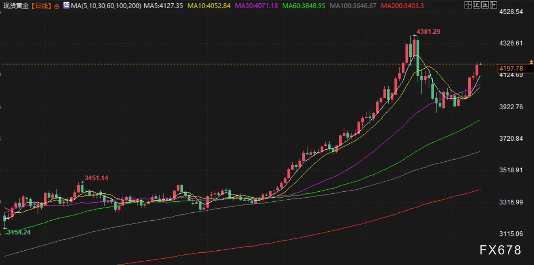The height and width of the screenshot is (265, 534).
Task: Select the magenta MA30 4071.18 label
Action: click(x=256, y=6)
